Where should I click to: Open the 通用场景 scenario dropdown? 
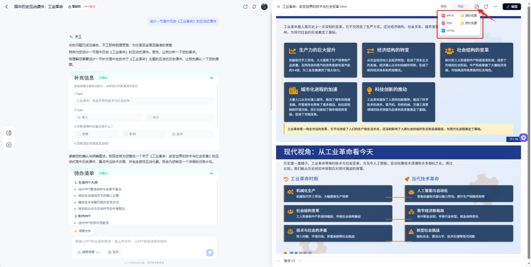point(88,252)
